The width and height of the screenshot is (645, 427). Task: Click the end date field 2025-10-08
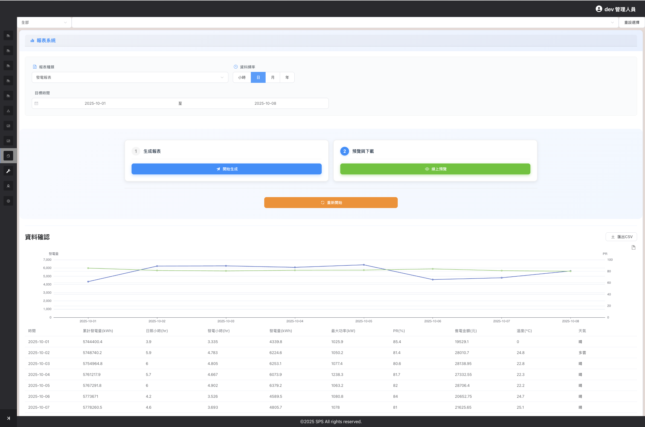point(265,103)
